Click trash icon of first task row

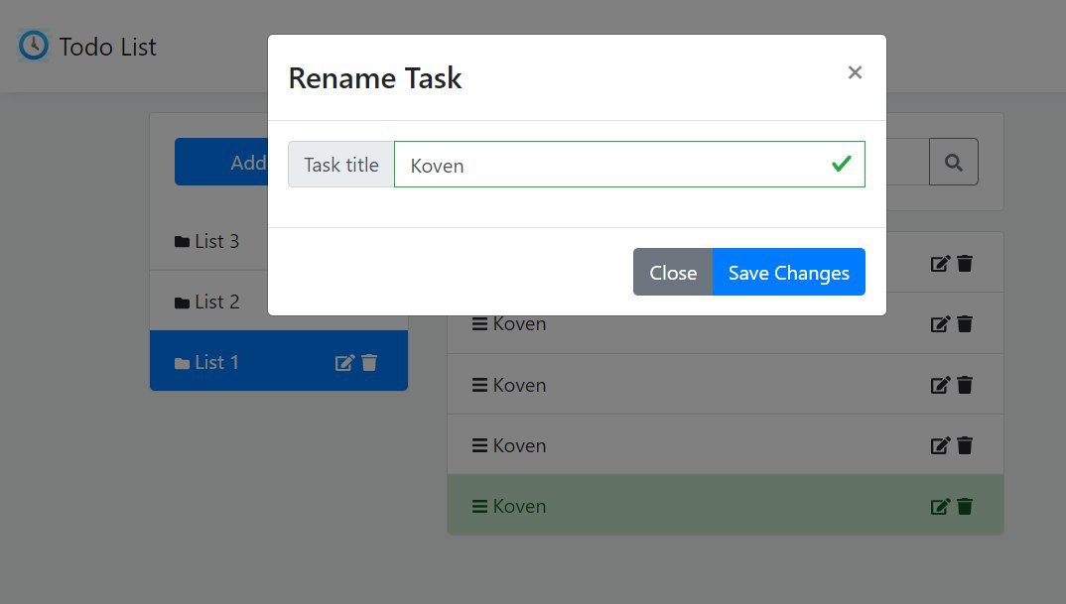coord(965,264)
